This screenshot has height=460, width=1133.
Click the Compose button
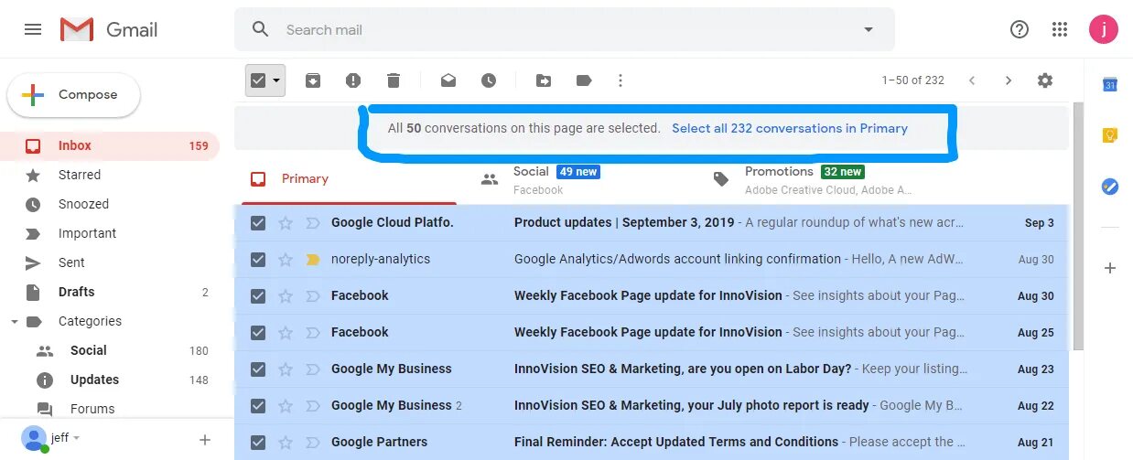tap(74, 95)
